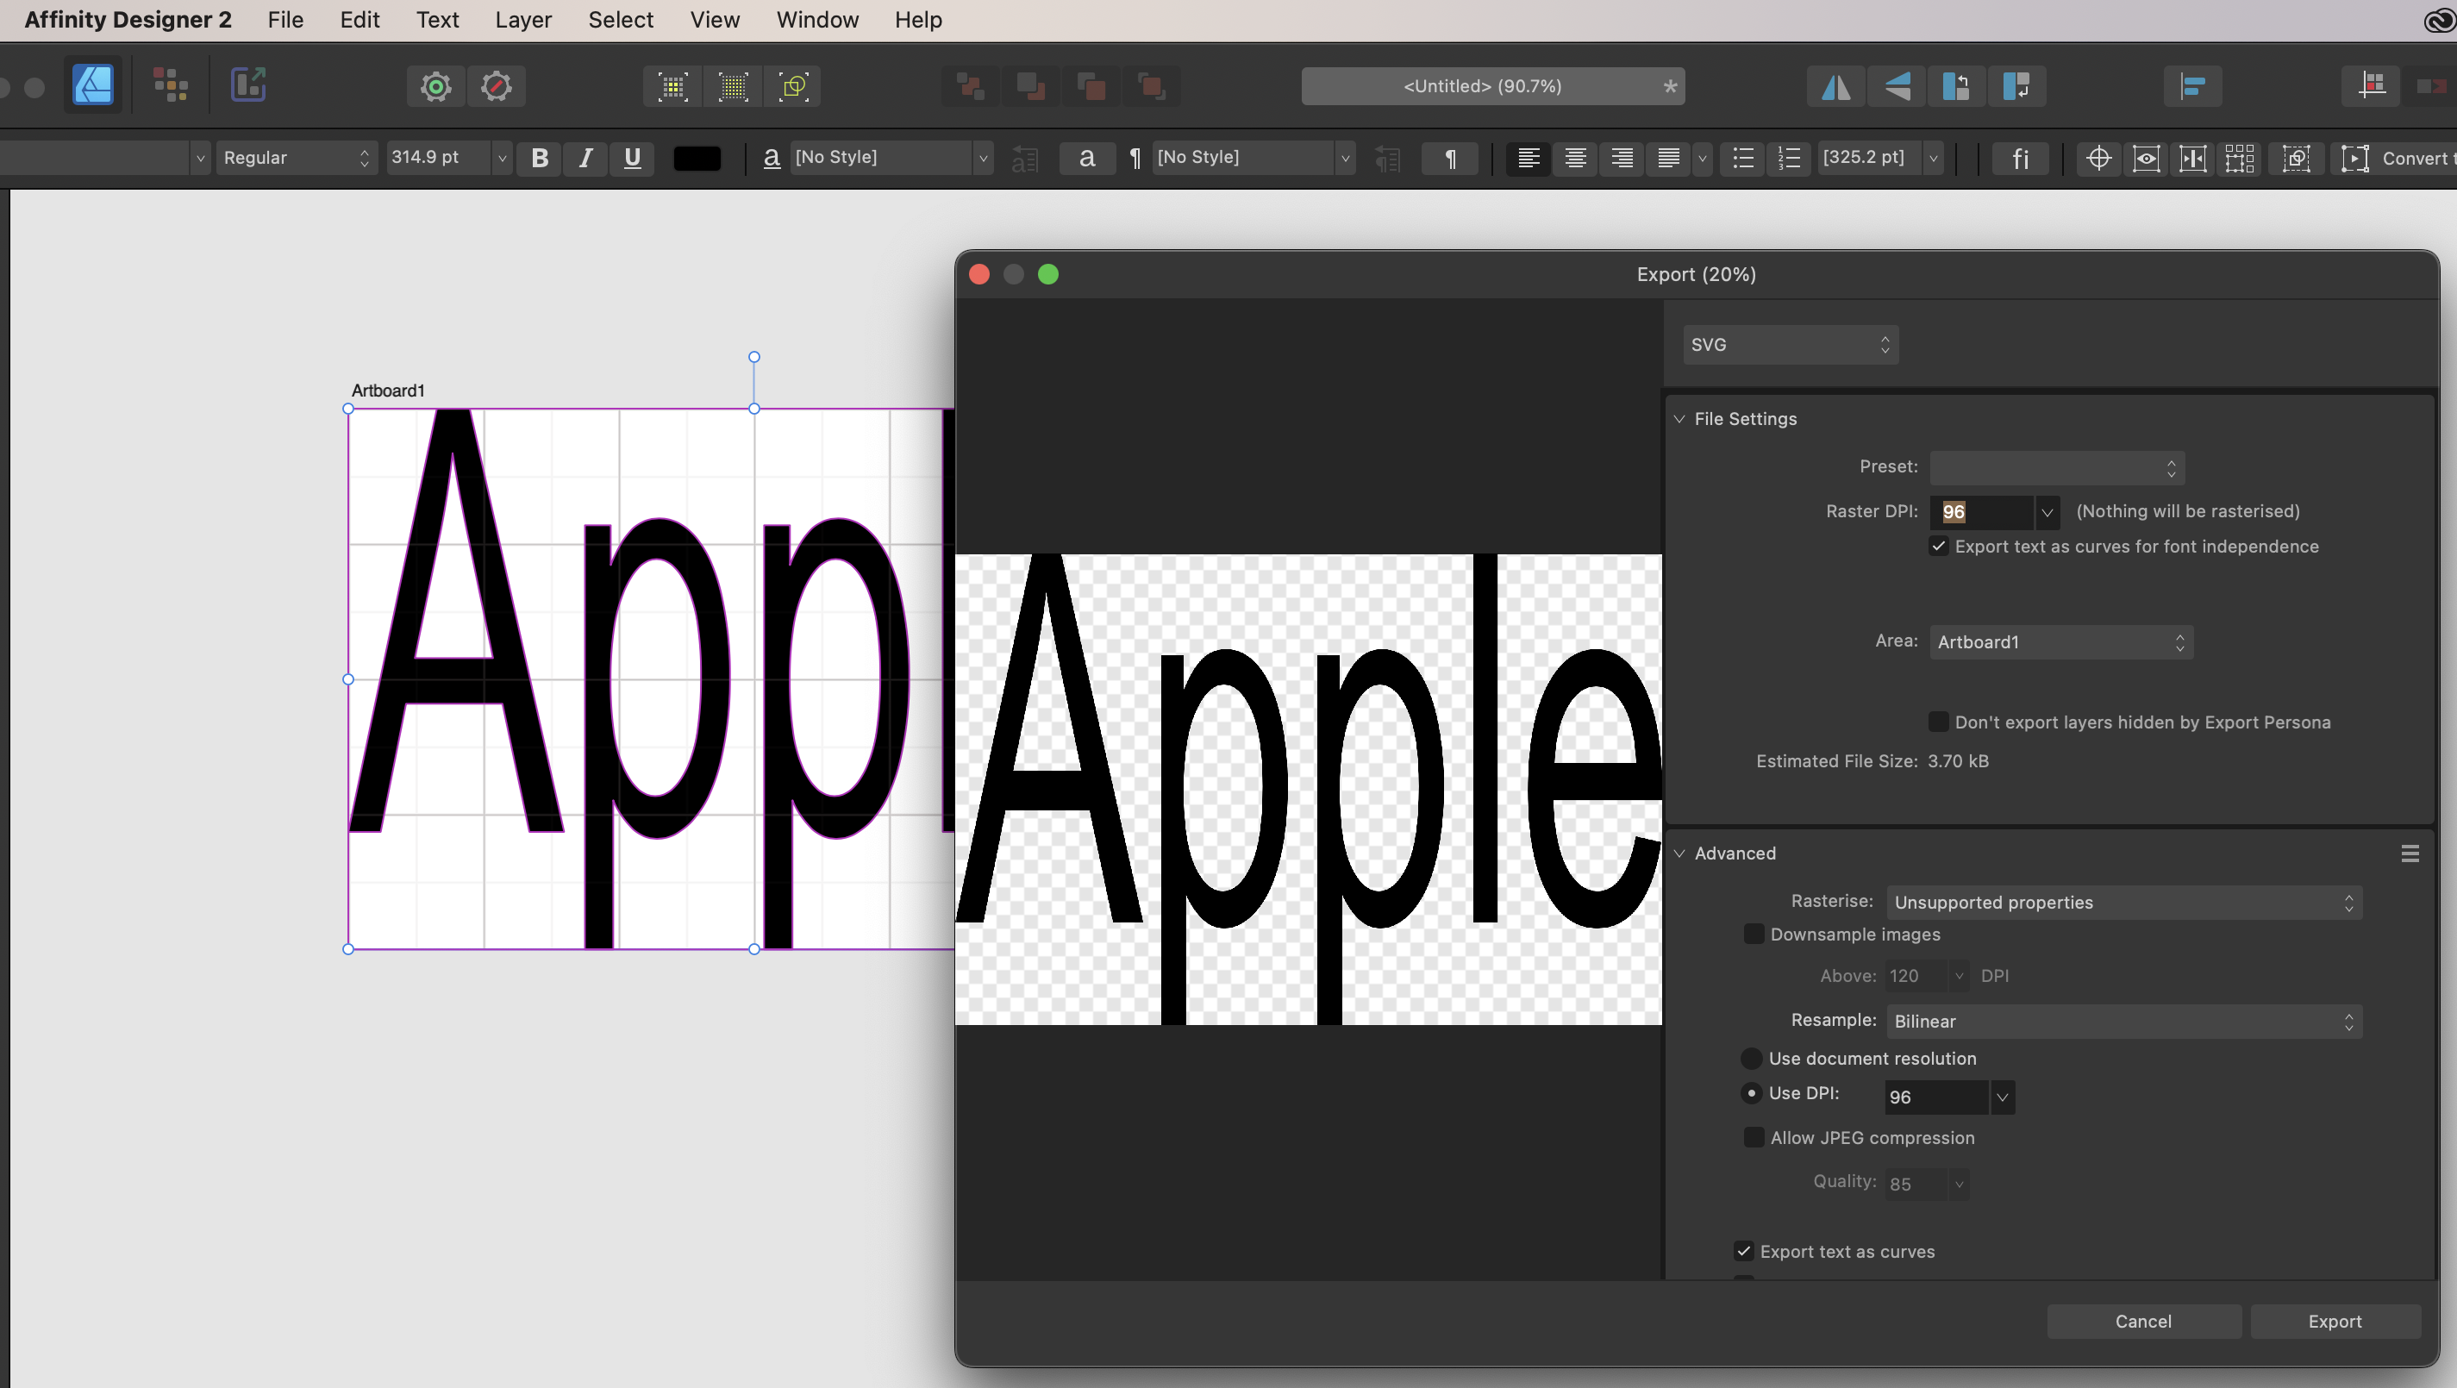Viewport: 2457px width, 1388px height.
Task: Select the Artboard1 label on canvas
Action: pos(388,391)
